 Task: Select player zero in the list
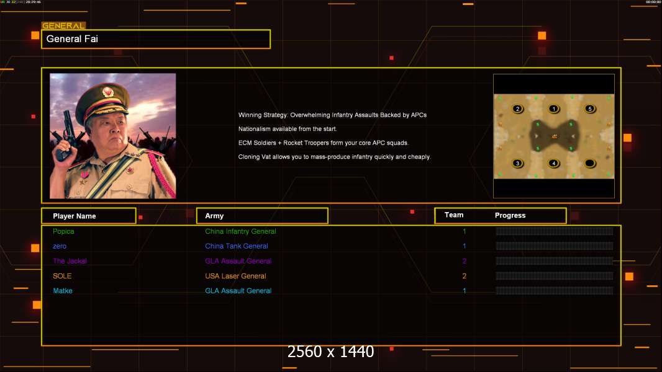click(60, 246)
